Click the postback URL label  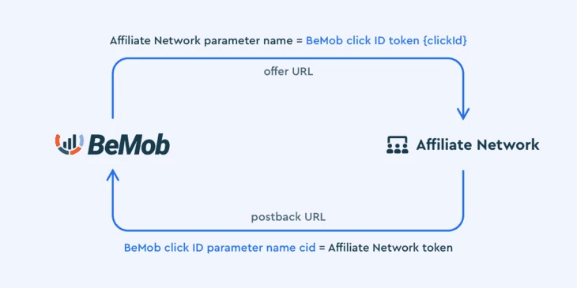click(x=288, y=217)
